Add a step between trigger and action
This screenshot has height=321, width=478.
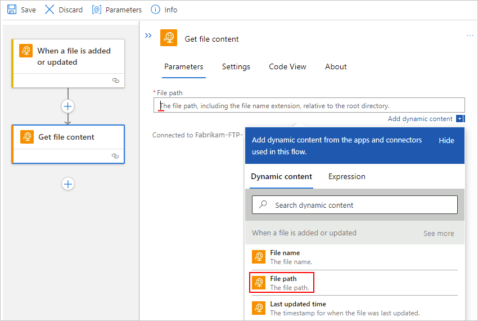click(x=68, y=106)
